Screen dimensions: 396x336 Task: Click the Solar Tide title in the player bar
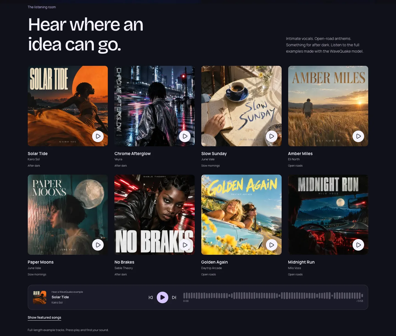pyautogui.click(x=60, y=297)
